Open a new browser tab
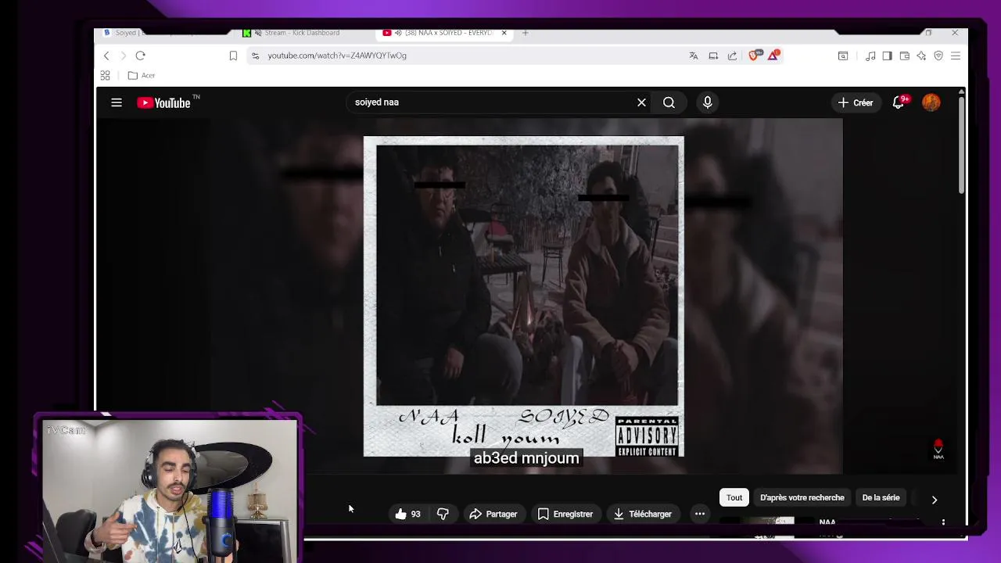This screenshot has height=563, width=1001. point(526,33)
